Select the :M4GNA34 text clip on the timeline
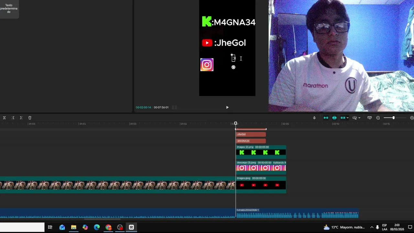The width and height of the screenshot is (414, 233). click(251, 141)
